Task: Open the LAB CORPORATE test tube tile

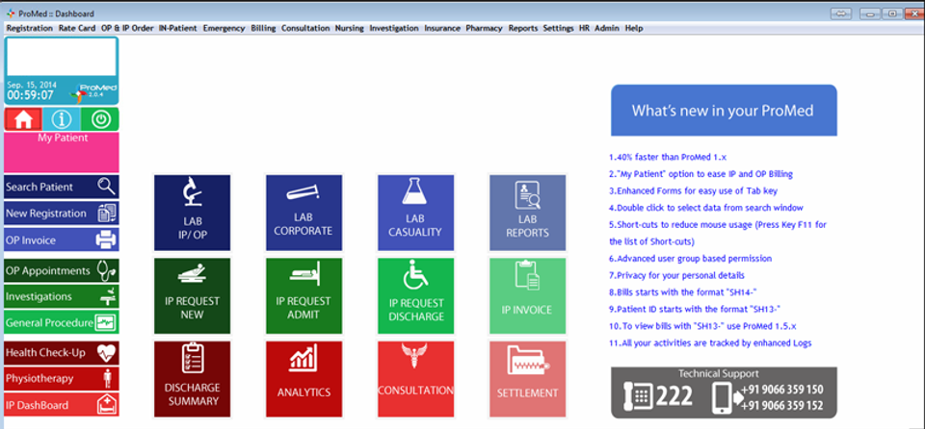Action: click(x=304, y=213)
